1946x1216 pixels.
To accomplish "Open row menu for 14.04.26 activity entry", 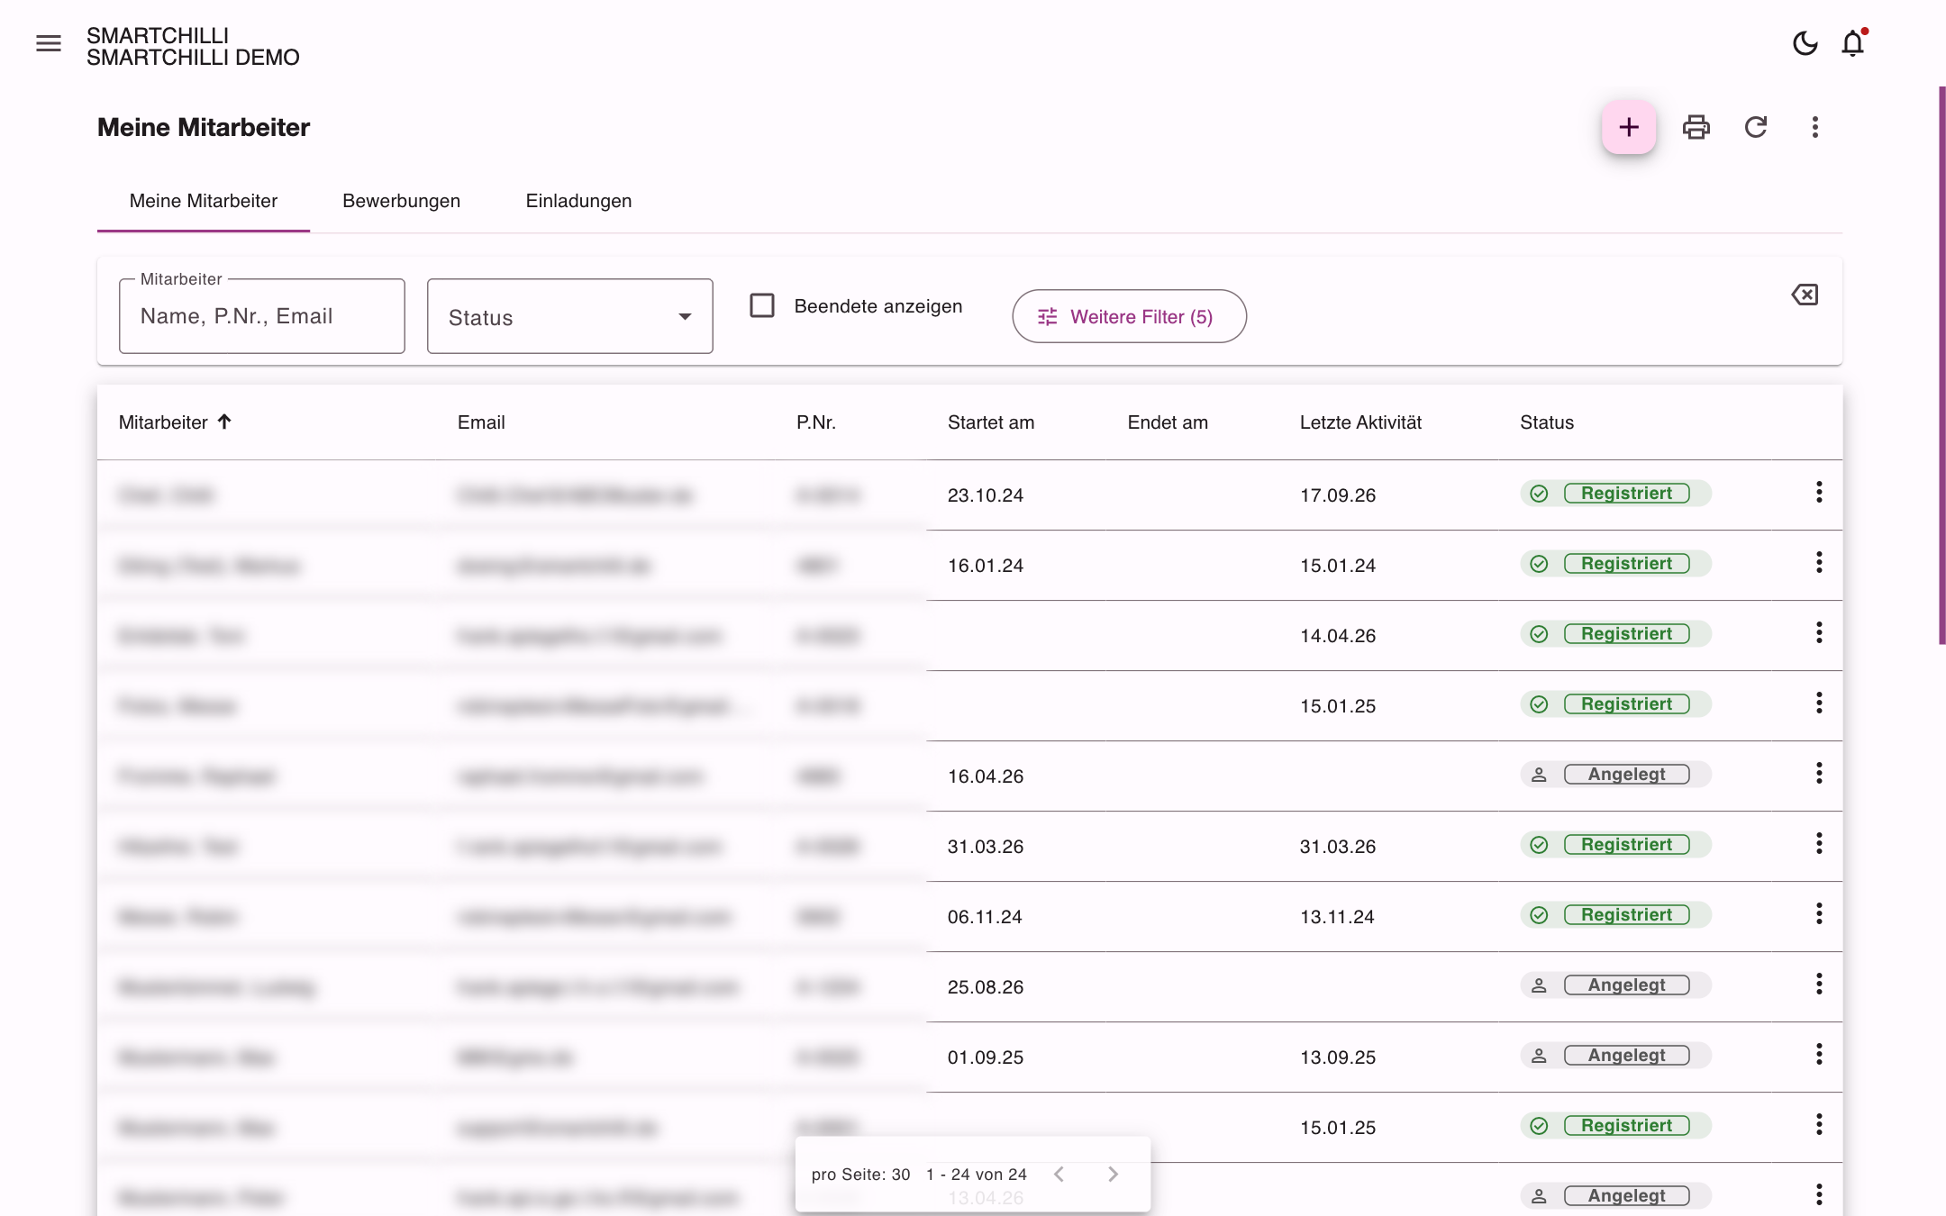I will tap(1819, 632).
